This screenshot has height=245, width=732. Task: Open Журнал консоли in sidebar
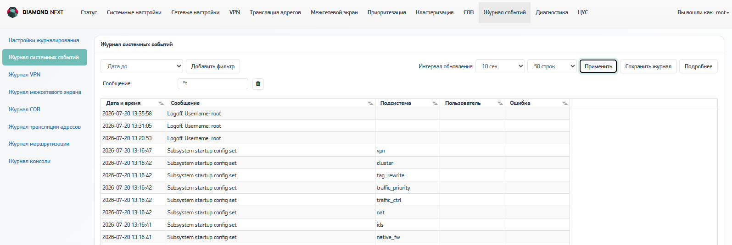(29, 161)
